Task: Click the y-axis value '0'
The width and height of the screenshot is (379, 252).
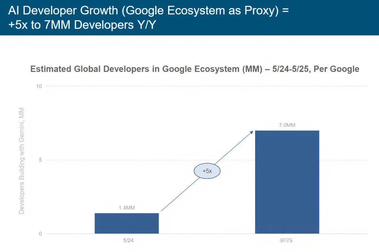Action: pos(40,234)
